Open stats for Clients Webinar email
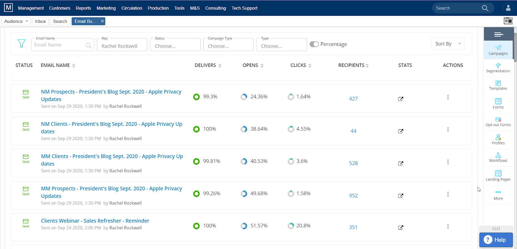 coord(401,227)
